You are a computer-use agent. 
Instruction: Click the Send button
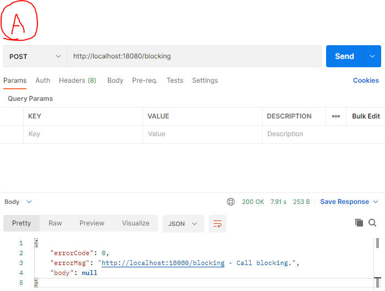click(x=344, y=56)
